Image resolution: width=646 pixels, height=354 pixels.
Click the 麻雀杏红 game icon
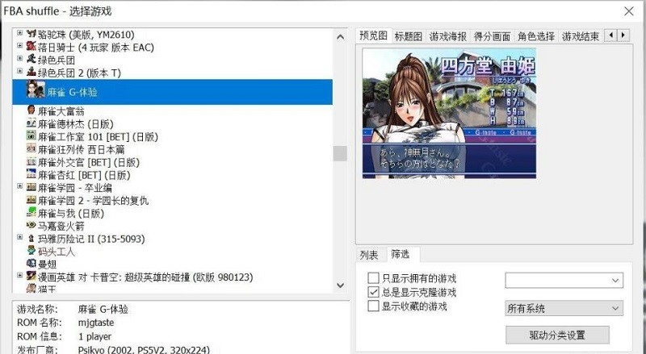(31, 174)
